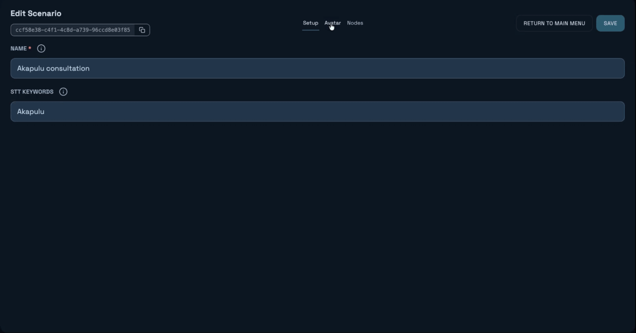Open the Avatar tab

coord(332,23)
